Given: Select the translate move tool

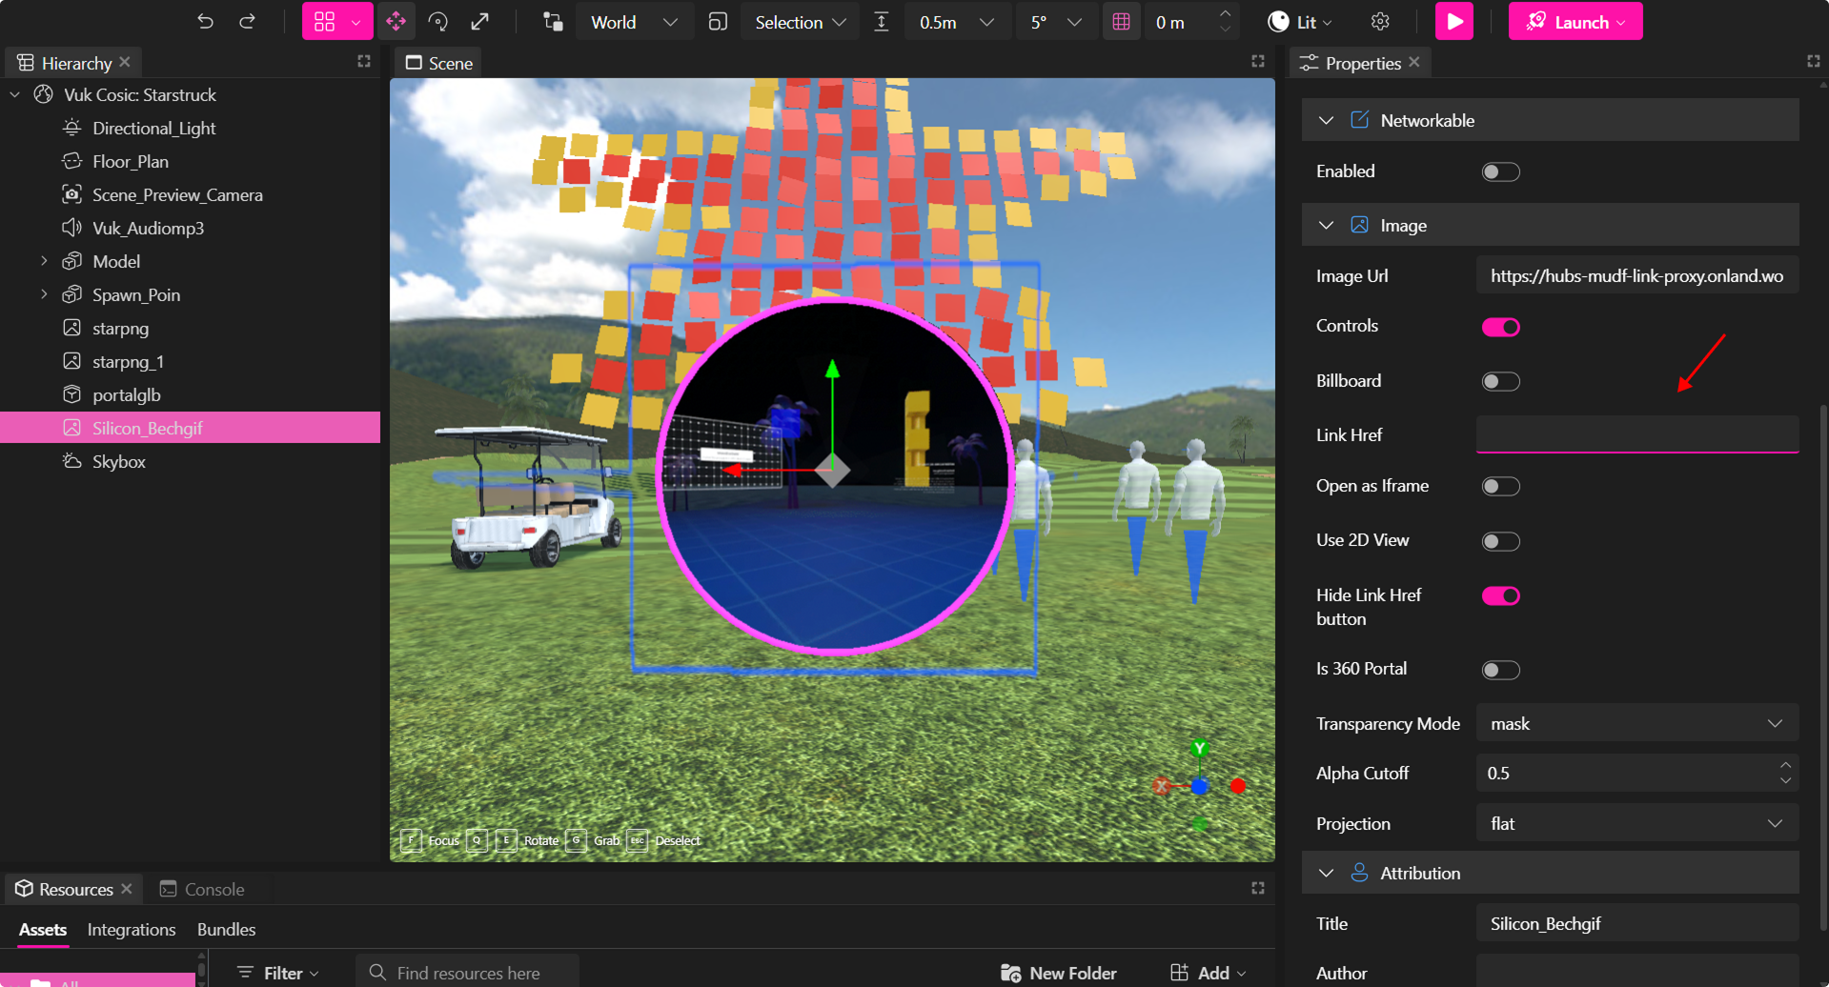Looking at the screenshot, I should (x=396, y=21).
